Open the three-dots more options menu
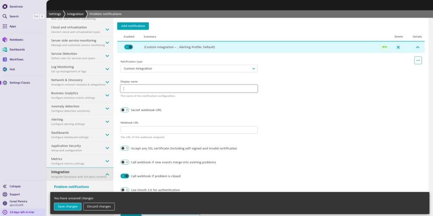 (x=418, y=60)
